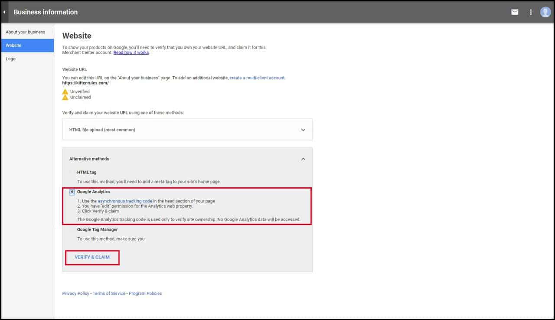Open the About your business tab
555x320 pixels.
point(26,32)
